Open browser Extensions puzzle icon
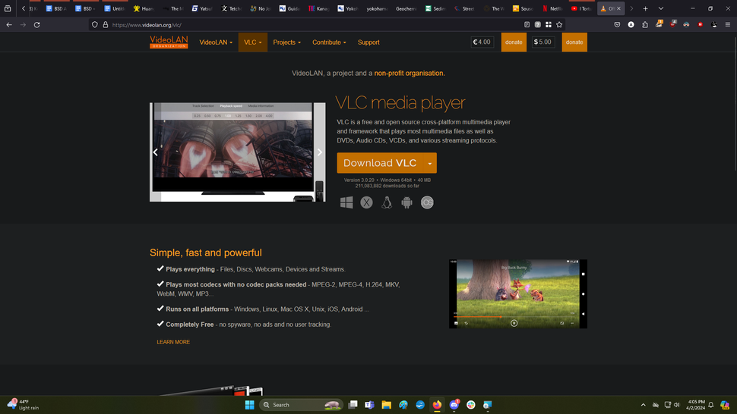 (645, 25)
